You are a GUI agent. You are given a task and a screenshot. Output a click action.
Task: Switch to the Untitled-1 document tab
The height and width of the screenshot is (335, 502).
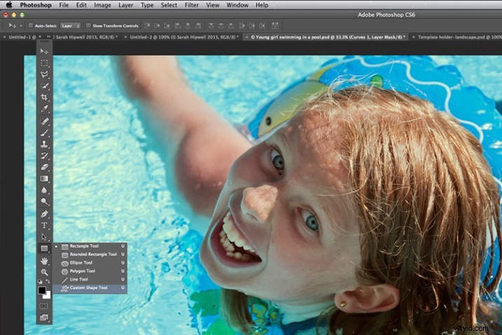(22, 37)
